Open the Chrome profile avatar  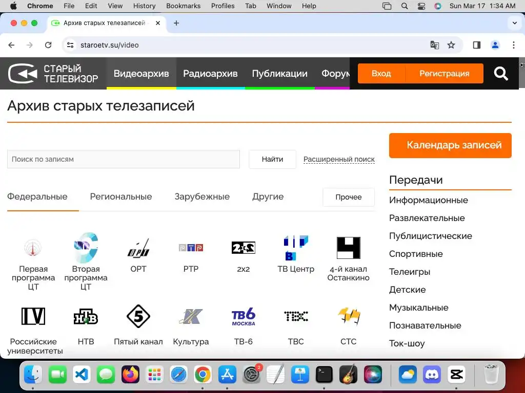click(495, 45)
